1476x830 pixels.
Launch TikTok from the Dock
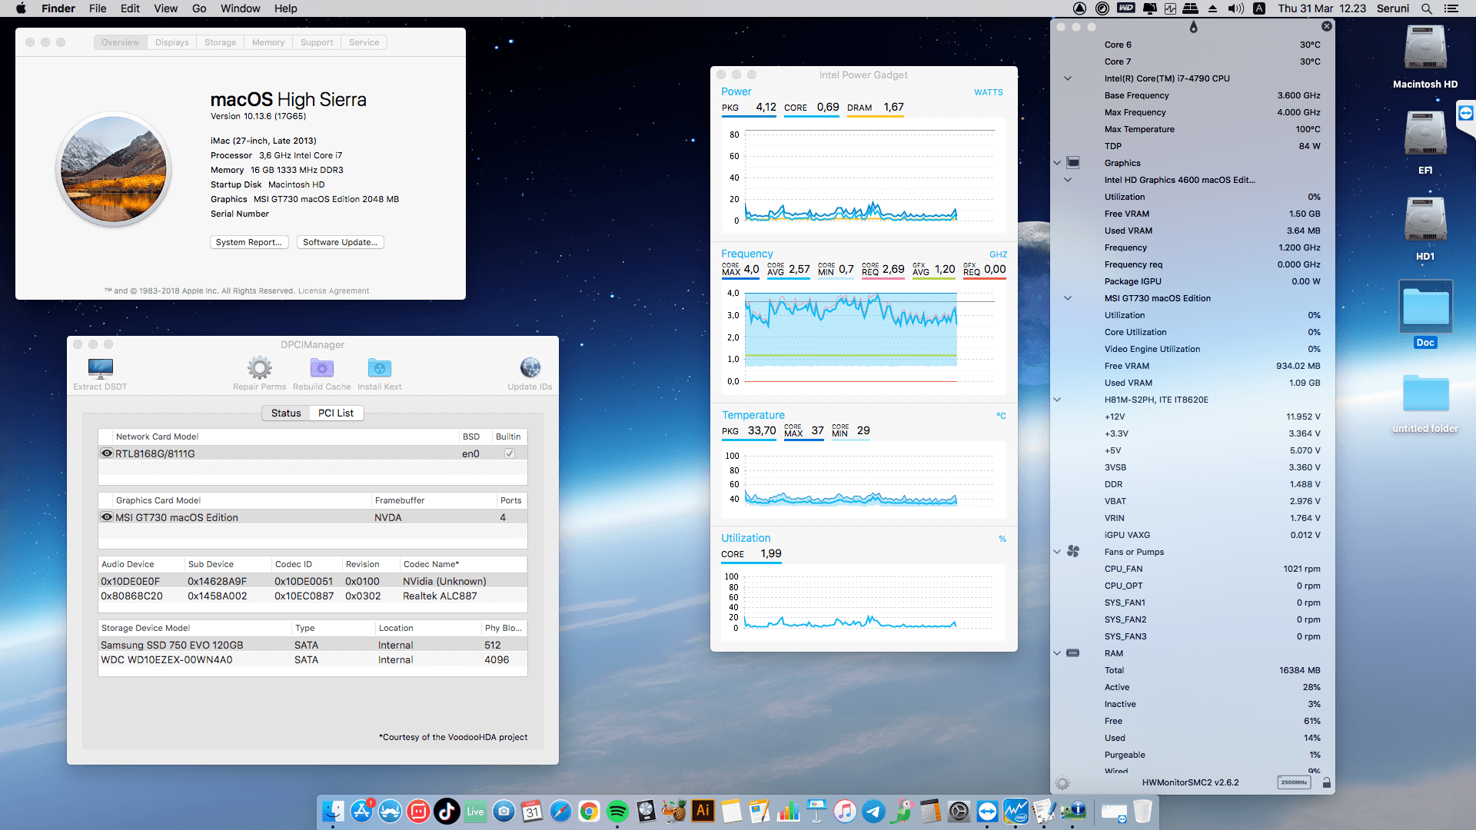[x=447, y=811]
